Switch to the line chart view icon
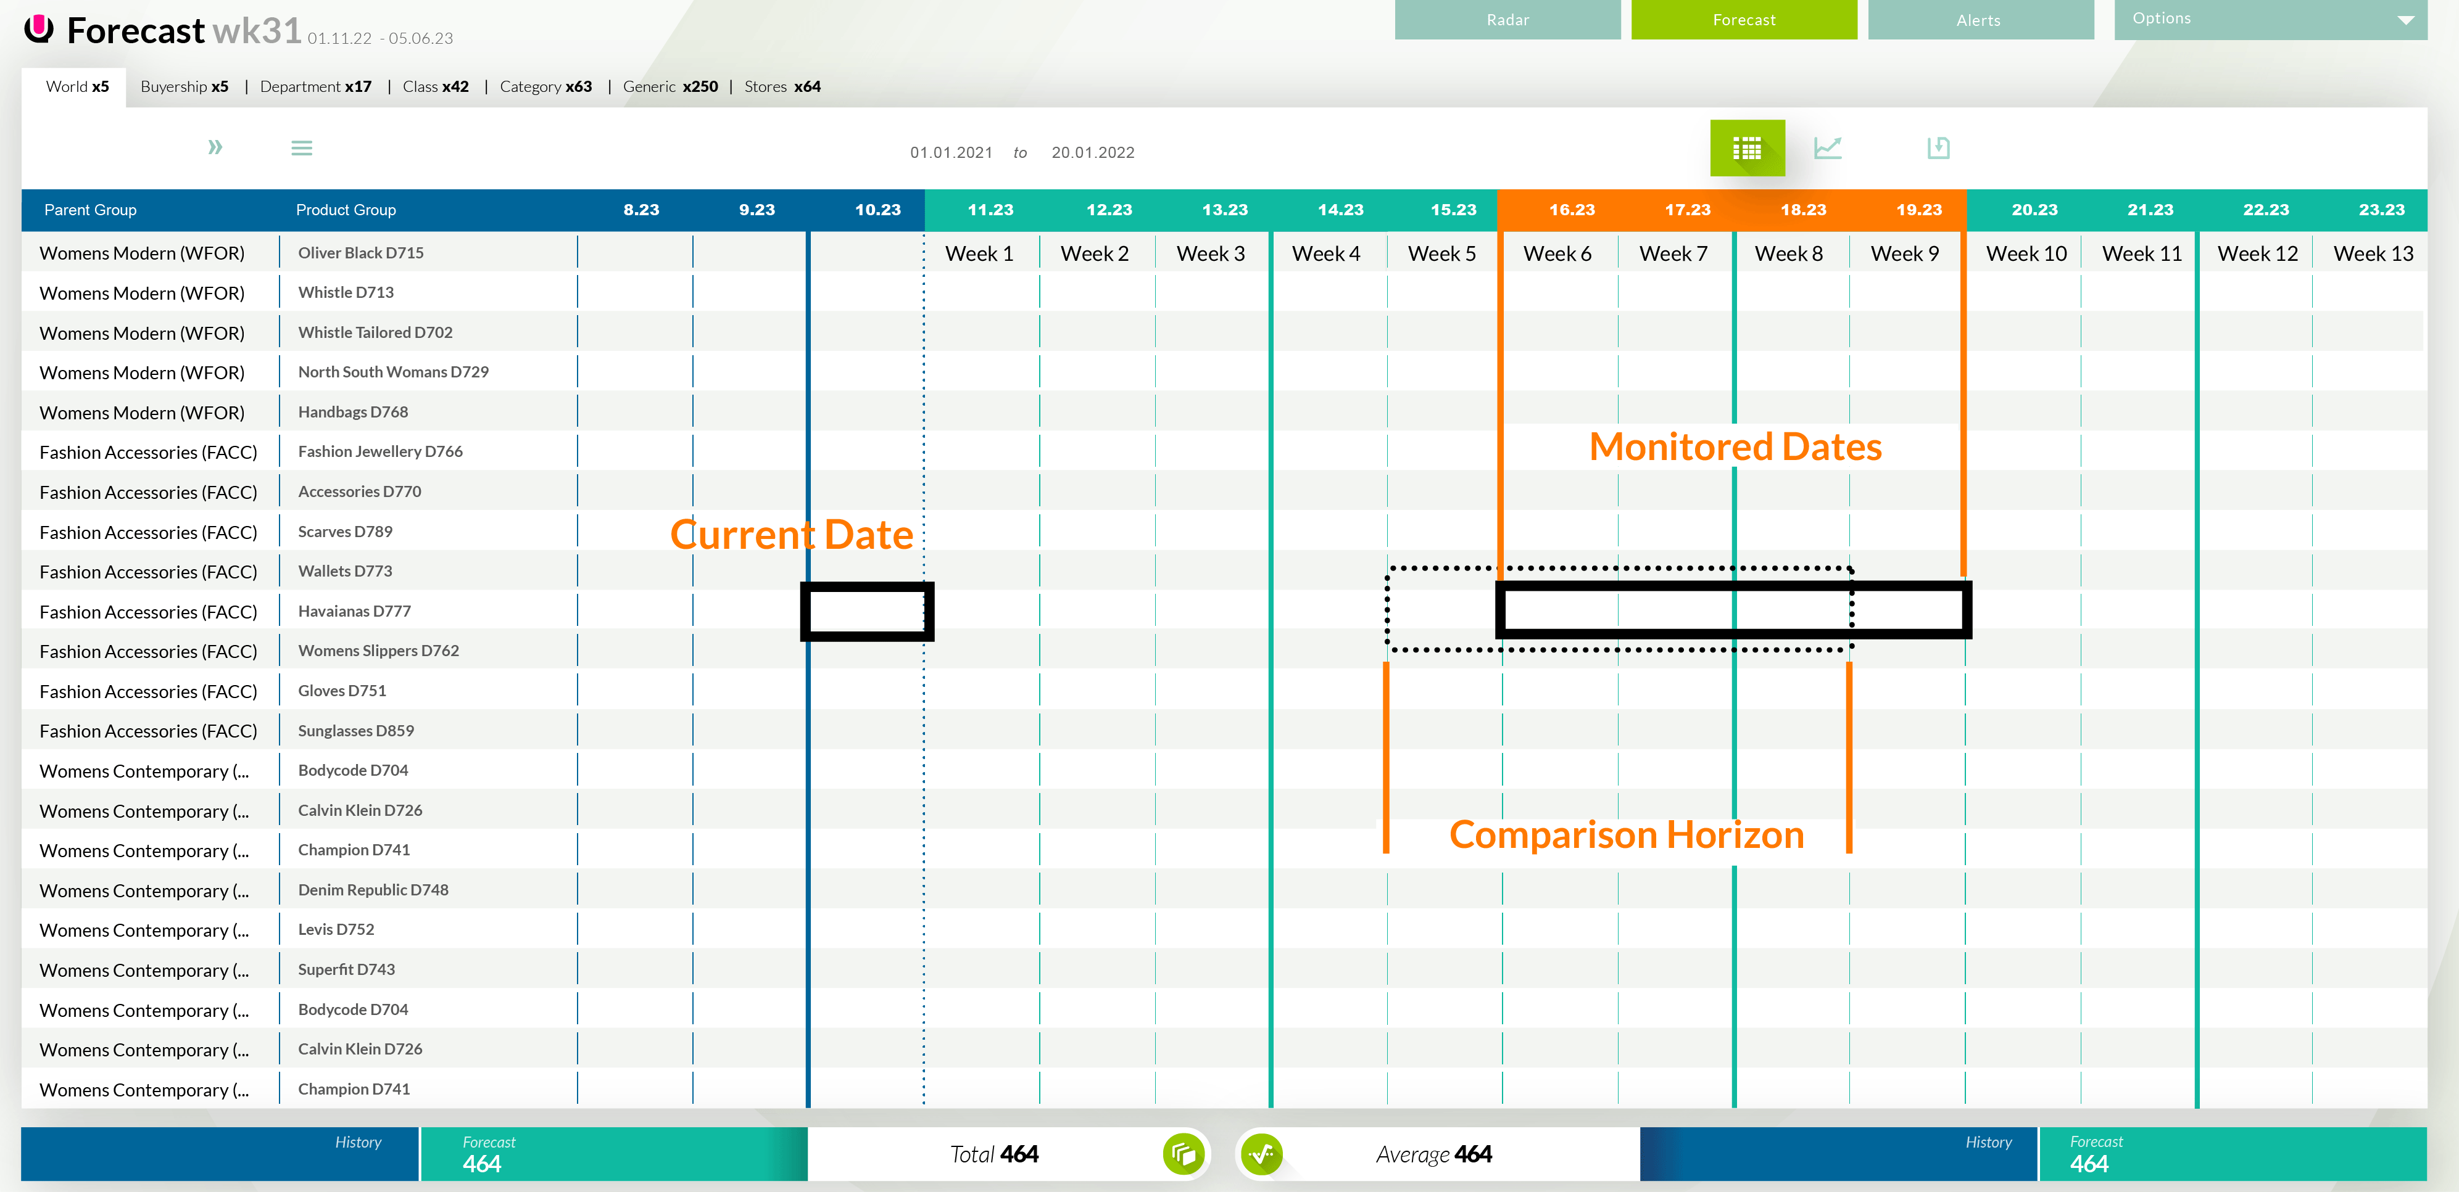Image resolution: width=2459 pixels, height=1192 pixels. 1827,149
